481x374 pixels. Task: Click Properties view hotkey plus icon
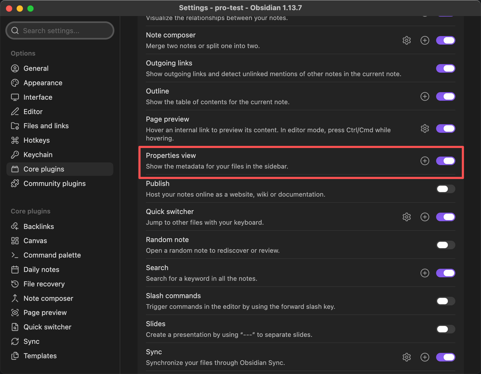[x=425, y=161]
